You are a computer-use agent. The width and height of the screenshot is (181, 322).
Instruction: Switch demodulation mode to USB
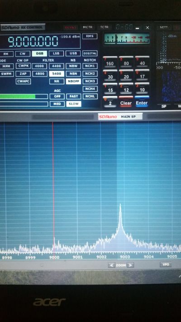pyautogui.click(x=73, y=53)
